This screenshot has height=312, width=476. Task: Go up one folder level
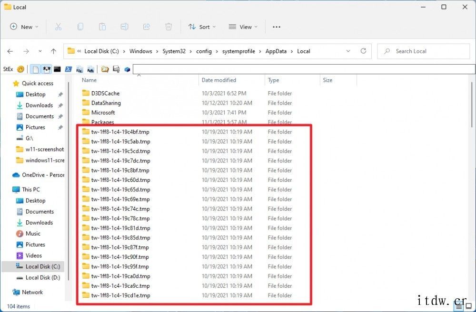54,51
